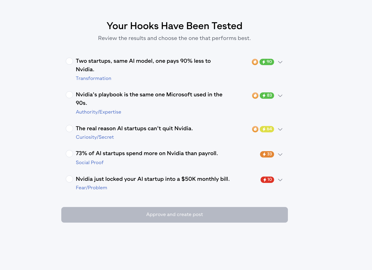
Task: Expand the chevron next to the 33 score
Action: [x=280, y=155]
